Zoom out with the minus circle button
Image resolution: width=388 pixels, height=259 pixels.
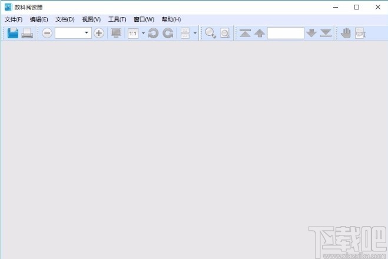(47, 33)
